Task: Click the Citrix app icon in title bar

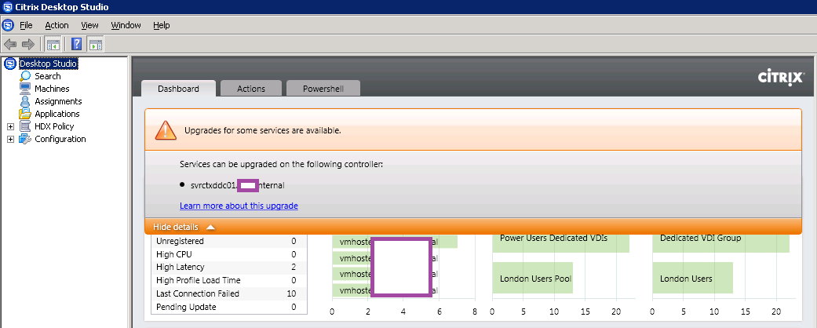Action: coord(7,7)
